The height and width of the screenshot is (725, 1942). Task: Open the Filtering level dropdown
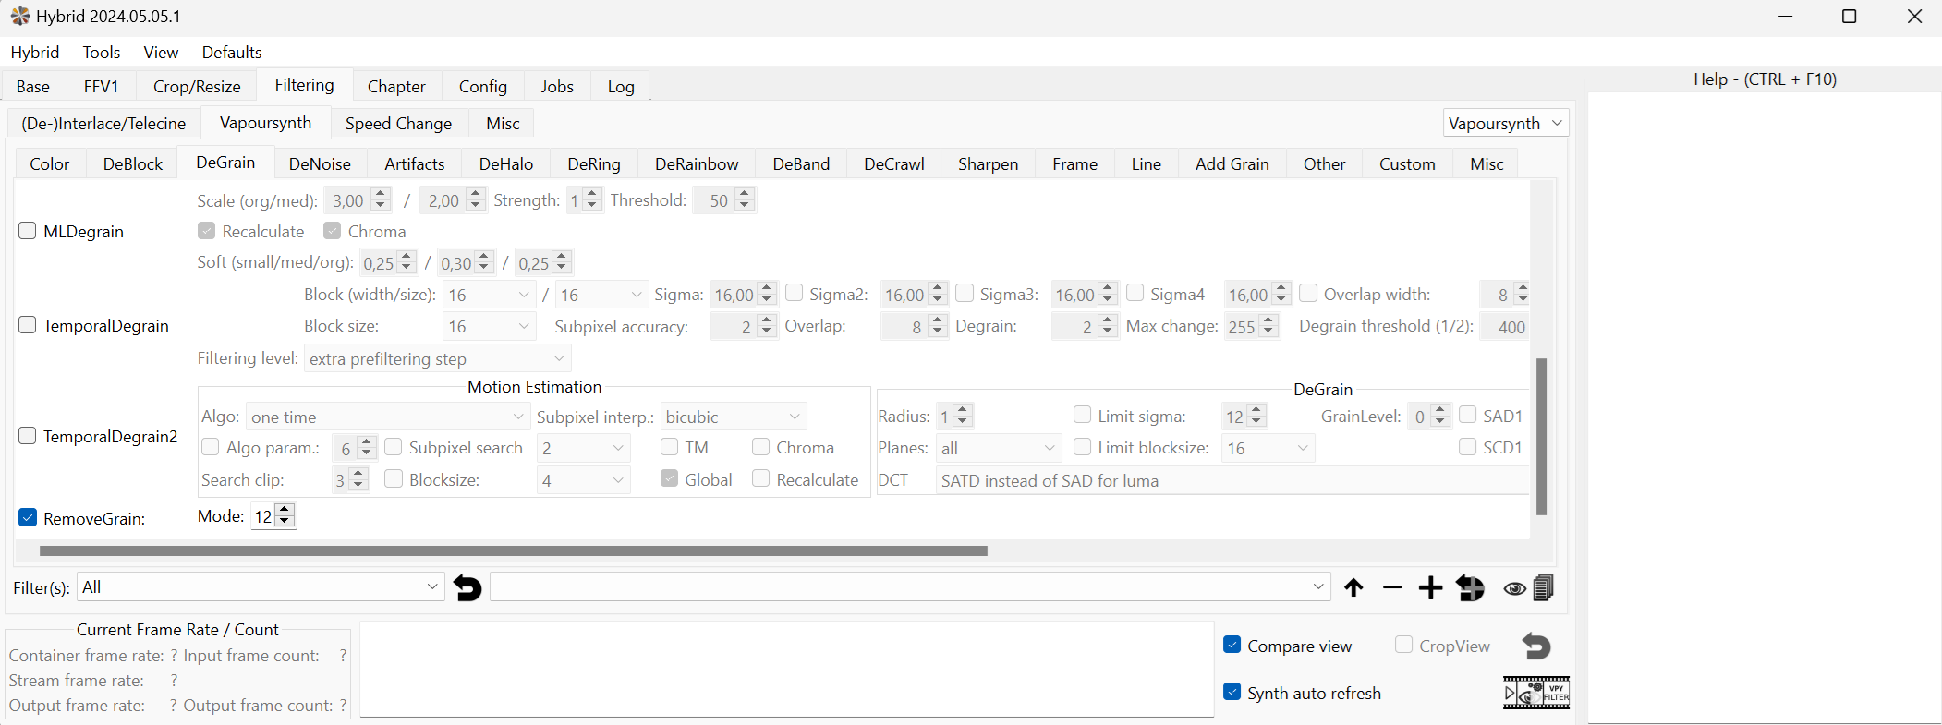437,358
